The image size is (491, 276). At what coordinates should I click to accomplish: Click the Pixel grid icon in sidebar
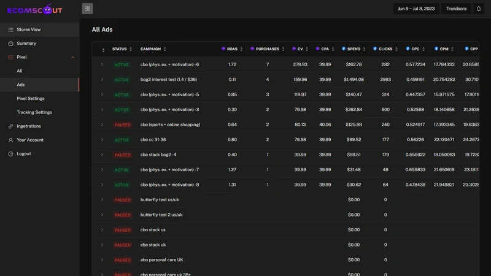point(10,57)
